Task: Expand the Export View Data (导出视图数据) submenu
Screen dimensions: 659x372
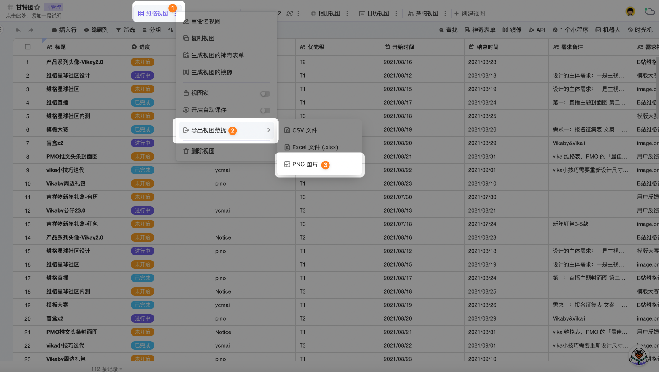Action: click(x=226, y=130)
